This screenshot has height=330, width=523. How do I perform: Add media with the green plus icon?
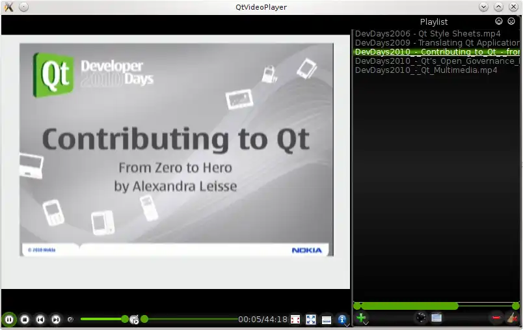[361, 318]
